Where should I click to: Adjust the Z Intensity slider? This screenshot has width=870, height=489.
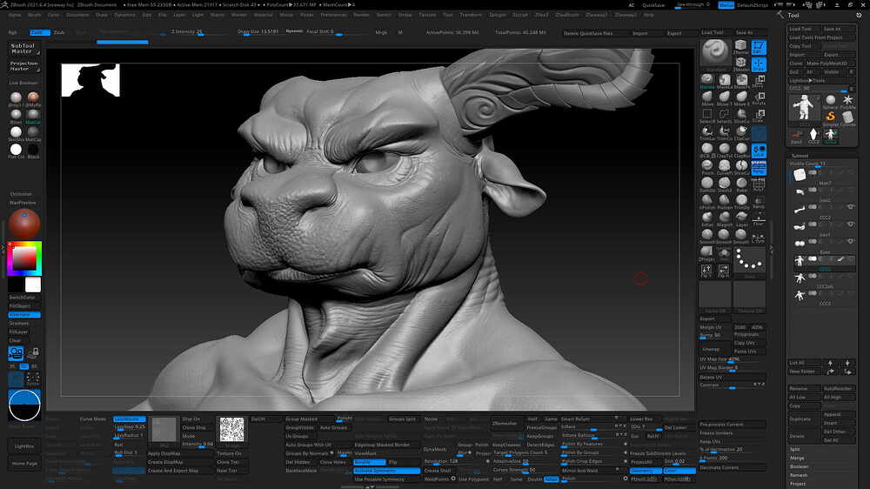(x=196, y=32)
